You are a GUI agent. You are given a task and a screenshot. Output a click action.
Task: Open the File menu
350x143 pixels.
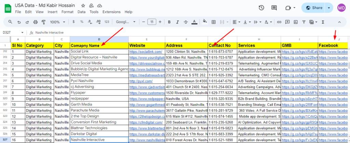point(18,12)
